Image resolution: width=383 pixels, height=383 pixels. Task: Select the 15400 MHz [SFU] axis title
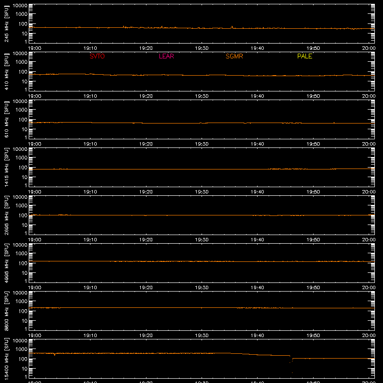point(7,359)
